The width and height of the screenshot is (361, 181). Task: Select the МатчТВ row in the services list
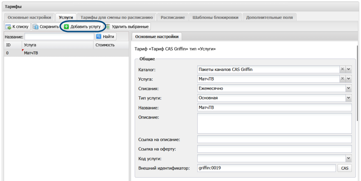(x=66, y=53)
